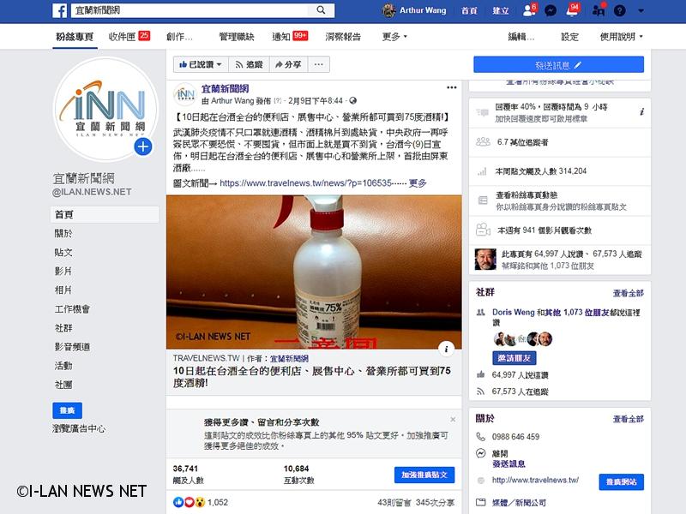This screenshot has width=686, height=514.
Task: Expand the 使用說明 dropdown
Action: (621, 37)
